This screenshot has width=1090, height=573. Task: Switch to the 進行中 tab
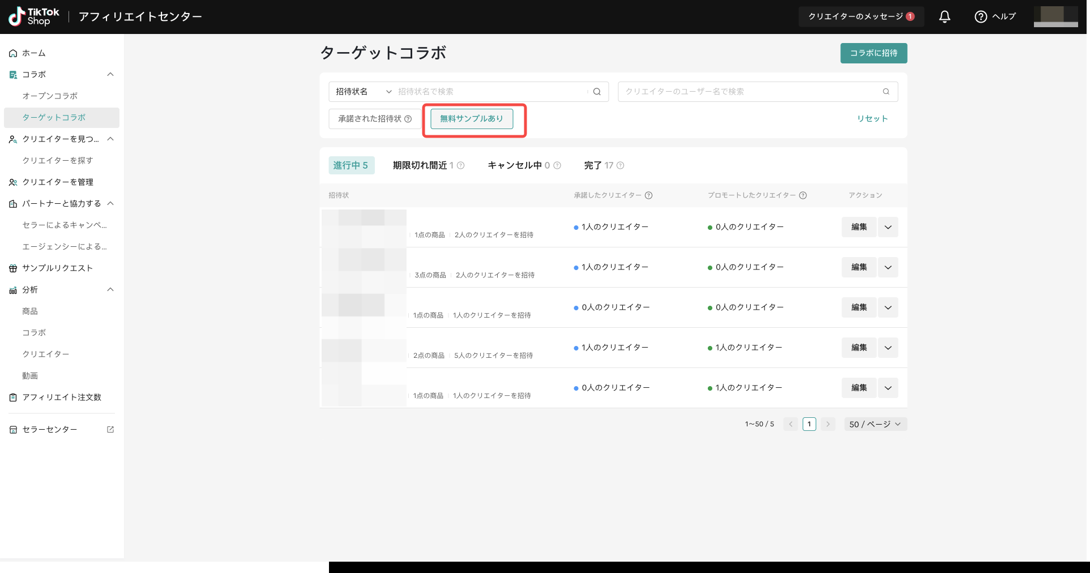351,165
